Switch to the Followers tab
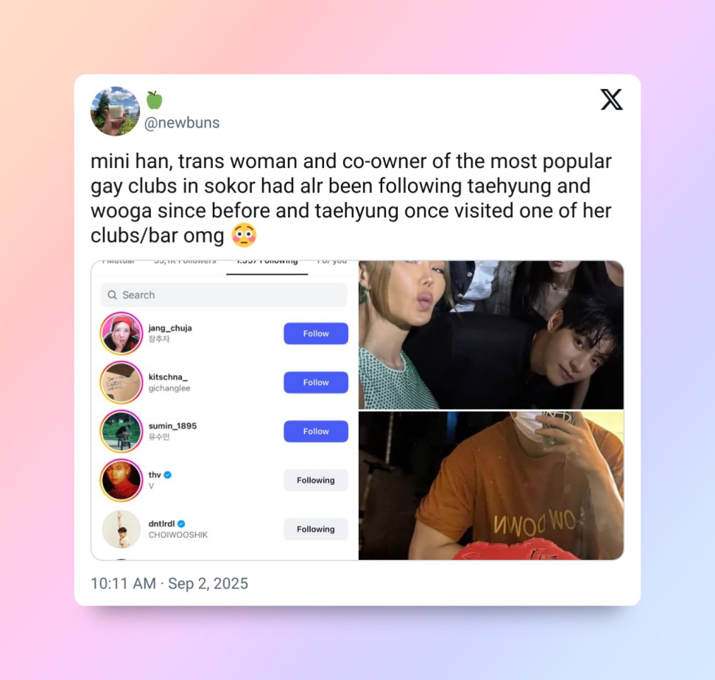Viewport: 715px width, 680px height. pyautogui.click(x=185, y=262)
